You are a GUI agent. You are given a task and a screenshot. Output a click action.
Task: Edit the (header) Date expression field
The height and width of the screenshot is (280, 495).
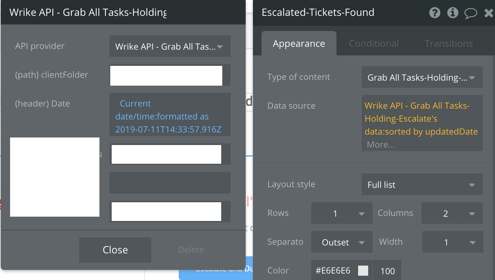tap(170, 114)
